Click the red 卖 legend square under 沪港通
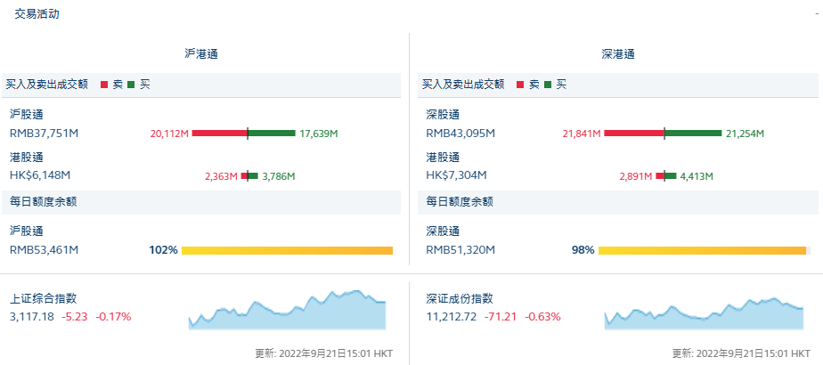The image size is (823, 365). [x=104, y=85]
